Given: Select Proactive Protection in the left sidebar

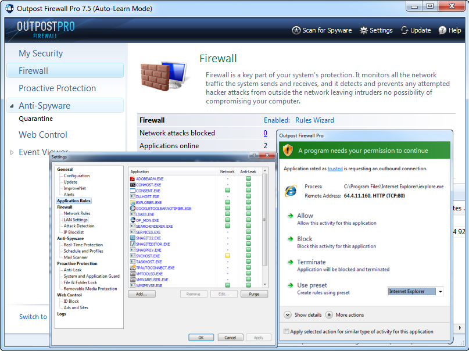Looking at the screenshot, I should pyautogui.click(x=57, y=88).
